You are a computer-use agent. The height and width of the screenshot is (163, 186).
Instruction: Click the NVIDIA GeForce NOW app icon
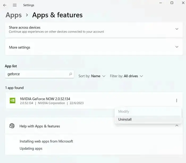(12, 100)
